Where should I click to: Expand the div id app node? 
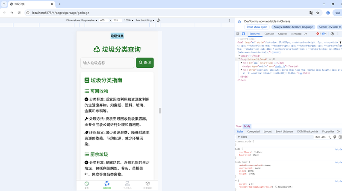coord(242,63)
